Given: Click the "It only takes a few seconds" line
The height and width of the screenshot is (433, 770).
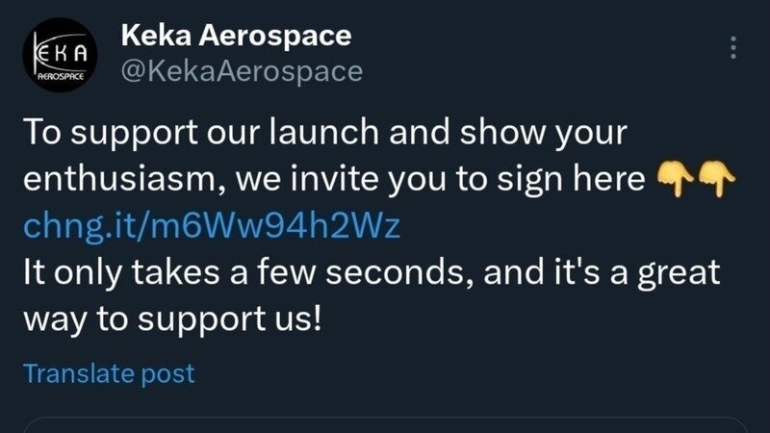Looking at the screenshot, I should 371,272.
